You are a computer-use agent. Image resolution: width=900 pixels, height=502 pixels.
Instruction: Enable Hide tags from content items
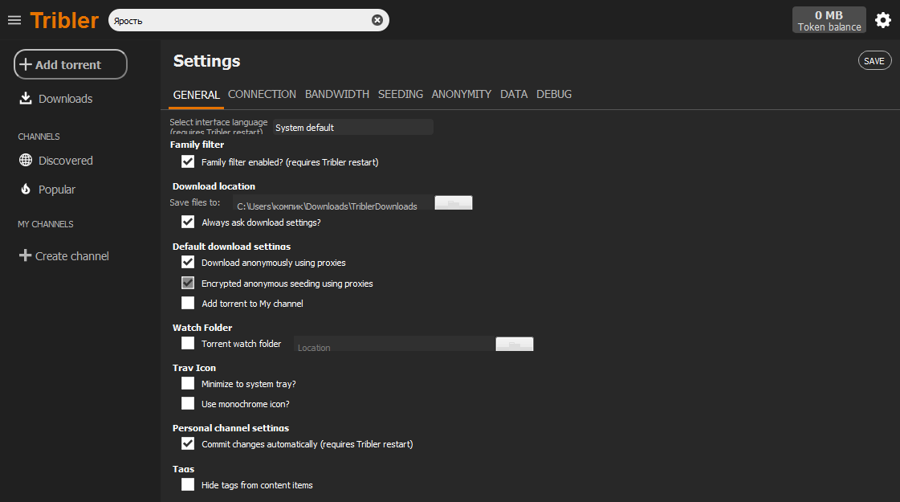coord(188,485)
